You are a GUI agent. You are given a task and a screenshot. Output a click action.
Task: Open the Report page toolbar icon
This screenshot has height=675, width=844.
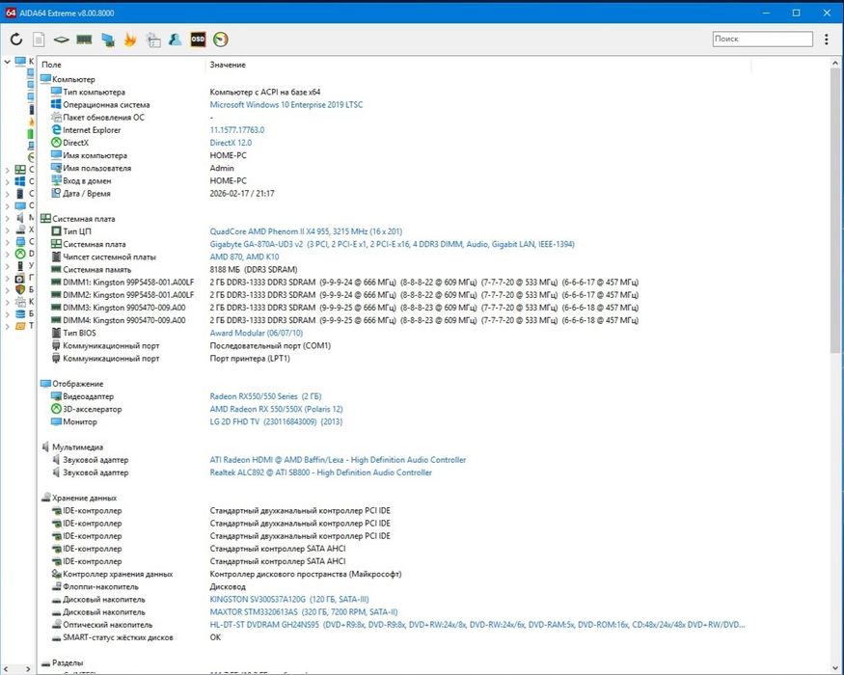[x=39, y=40]
